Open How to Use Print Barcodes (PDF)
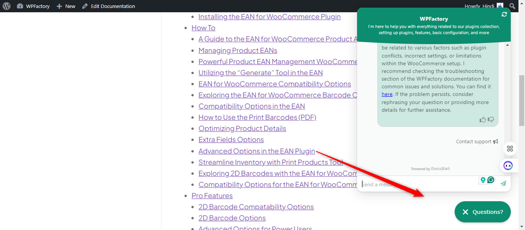Viewport: 525px width, 230px height. [257, 117]
